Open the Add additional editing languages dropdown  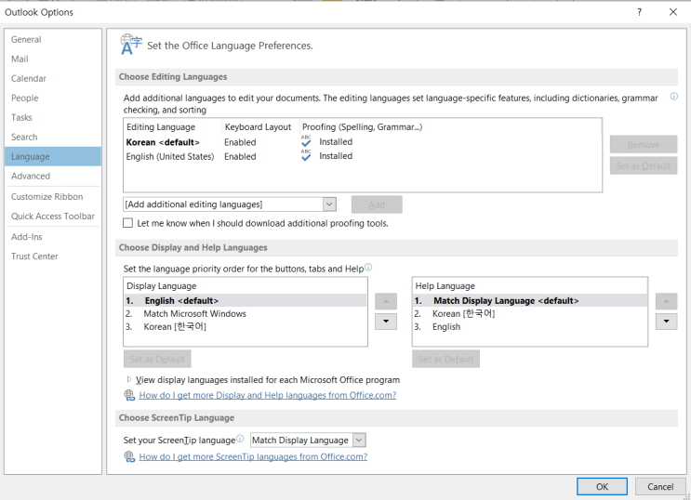(x=329, y=204)
